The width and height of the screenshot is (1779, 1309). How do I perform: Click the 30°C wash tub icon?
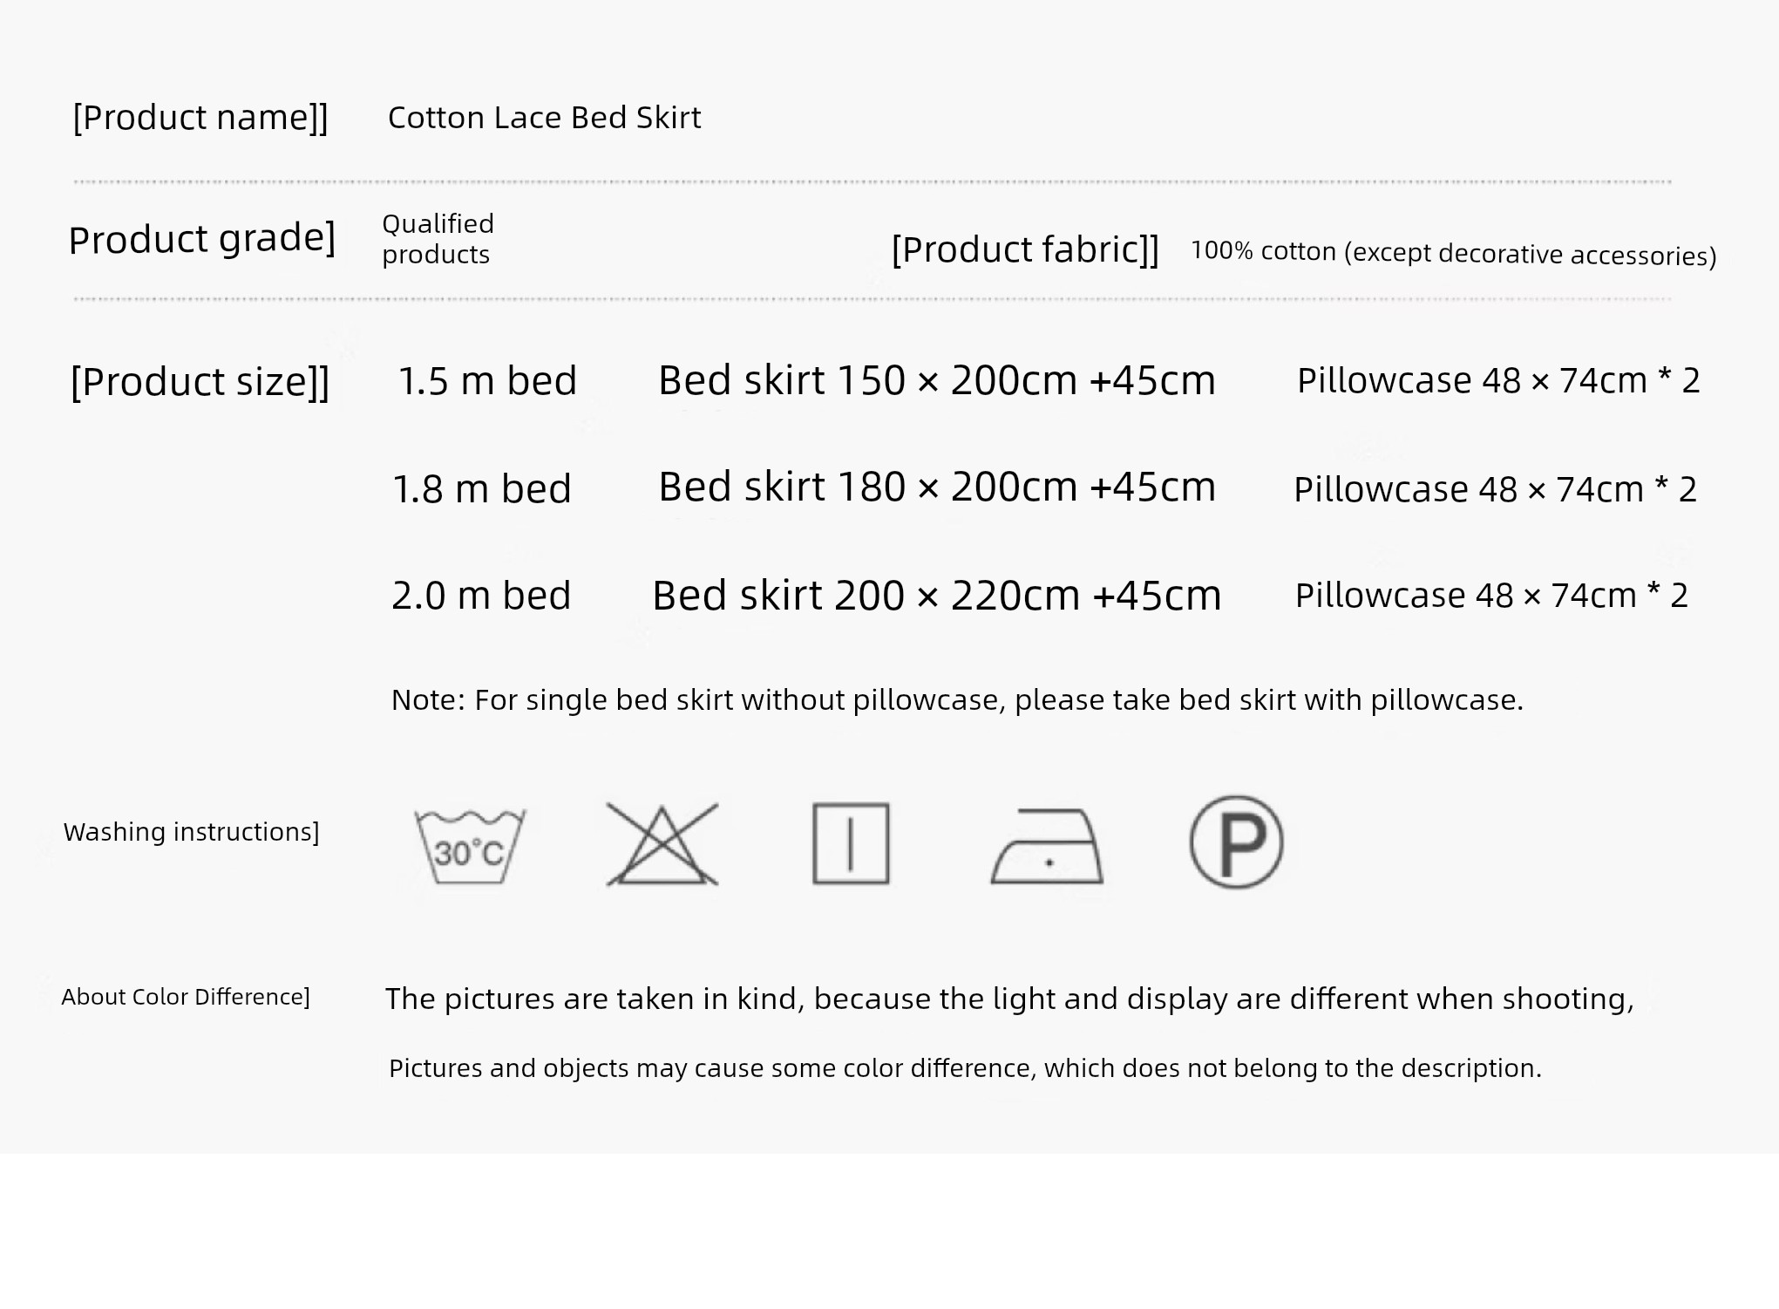point(470,846)
